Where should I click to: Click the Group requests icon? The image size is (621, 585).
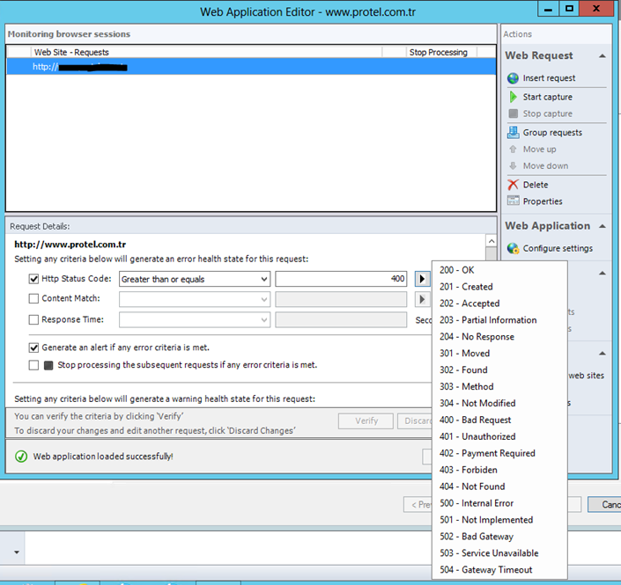(514, 133)
